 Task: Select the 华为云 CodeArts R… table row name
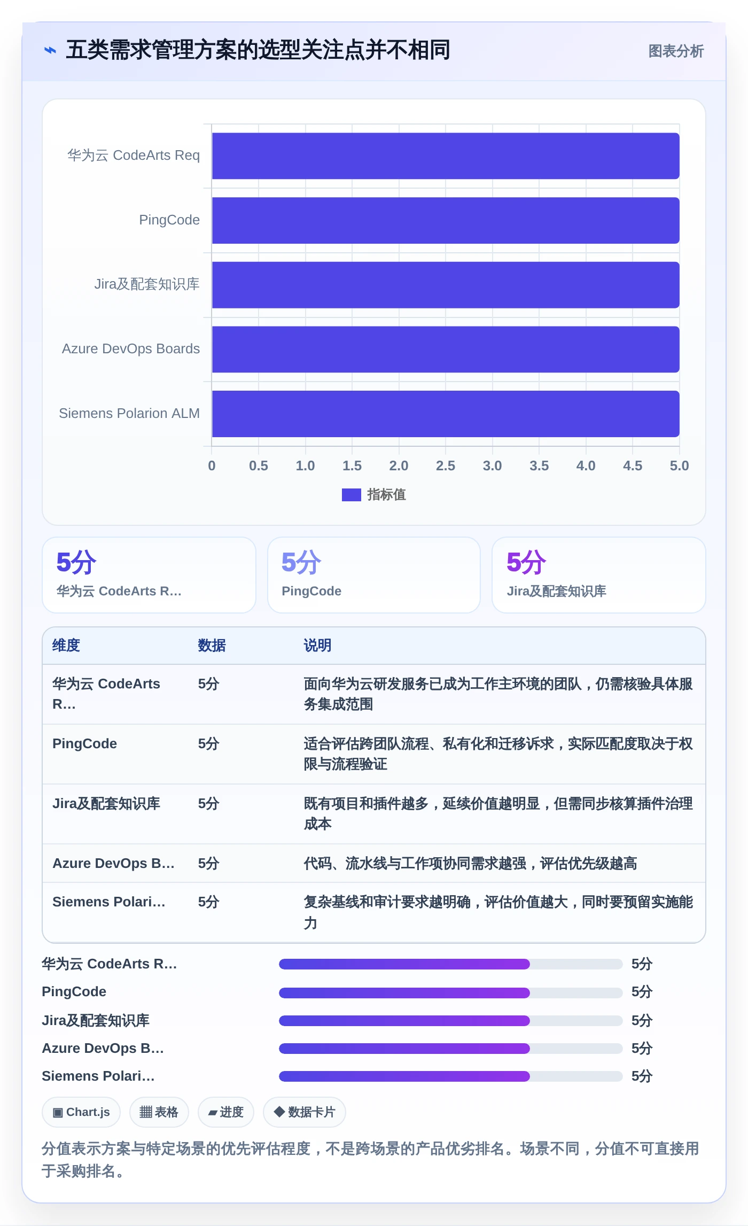coord(107,694)
